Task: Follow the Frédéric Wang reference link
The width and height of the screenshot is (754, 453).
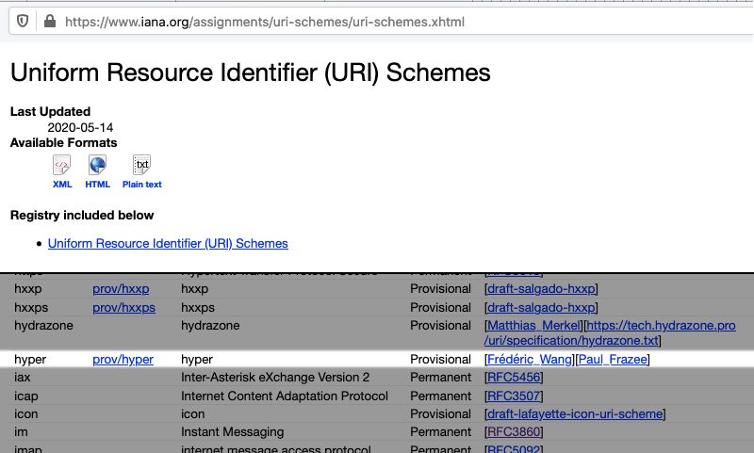Action: [530, 360]
